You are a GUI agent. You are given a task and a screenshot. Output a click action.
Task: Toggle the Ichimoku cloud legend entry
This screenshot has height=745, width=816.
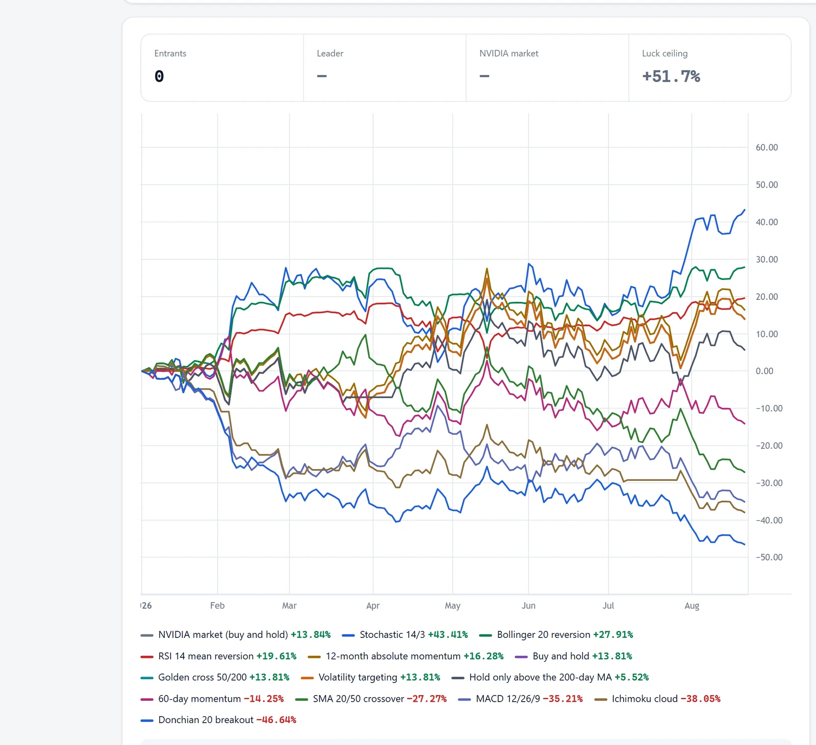658,699
